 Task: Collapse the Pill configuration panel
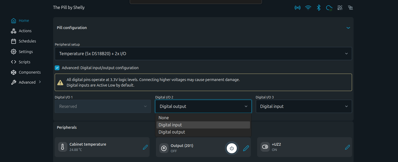point(348,27)
